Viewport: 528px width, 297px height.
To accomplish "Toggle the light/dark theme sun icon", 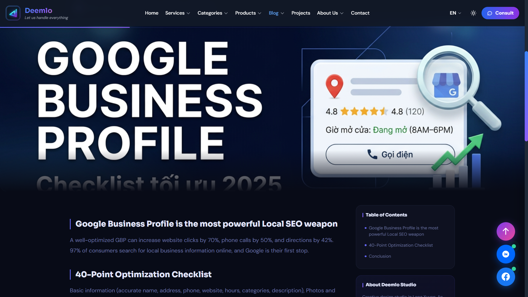I will pos(473,13).
